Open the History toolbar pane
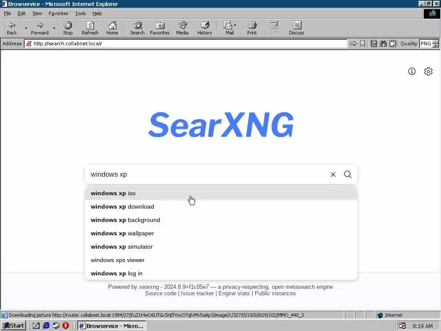441x331 pixels. (x=205, y=28)
